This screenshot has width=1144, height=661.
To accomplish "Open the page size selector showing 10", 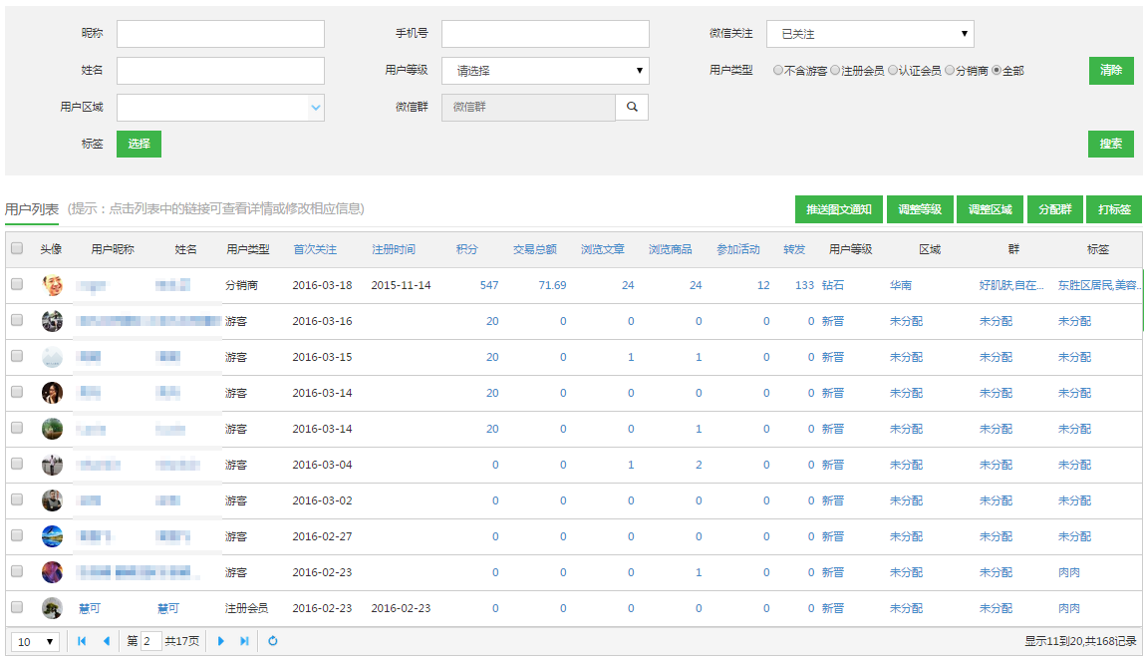I will pyautogui.click(x=35, y=641).
